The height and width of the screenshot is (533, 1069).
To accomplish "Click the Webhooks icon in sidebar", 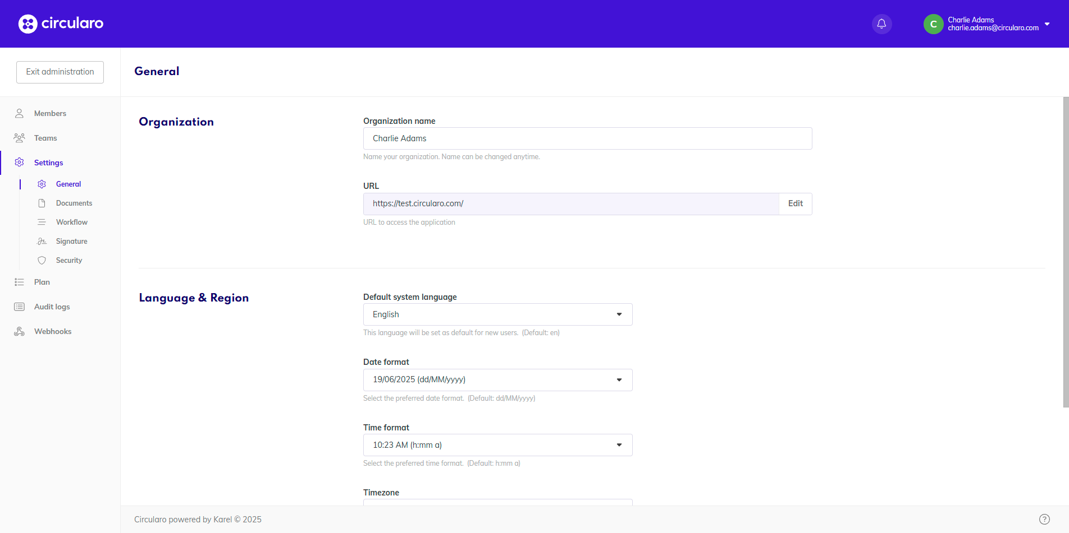I will point(19,331).
